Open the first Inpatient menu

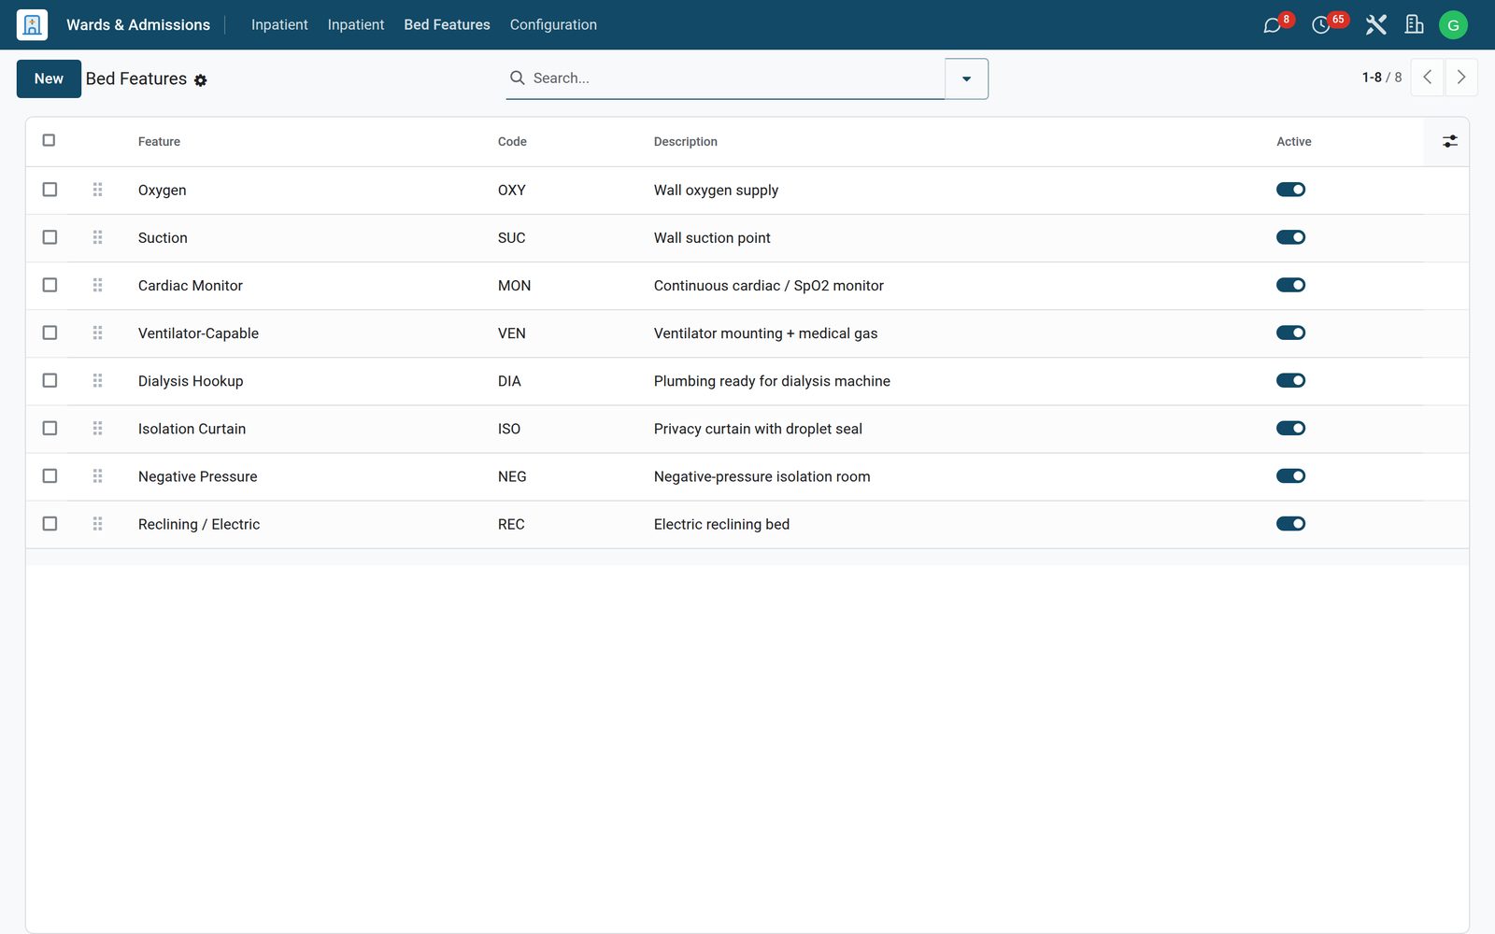pyautogui.click(x=279, y=24)
